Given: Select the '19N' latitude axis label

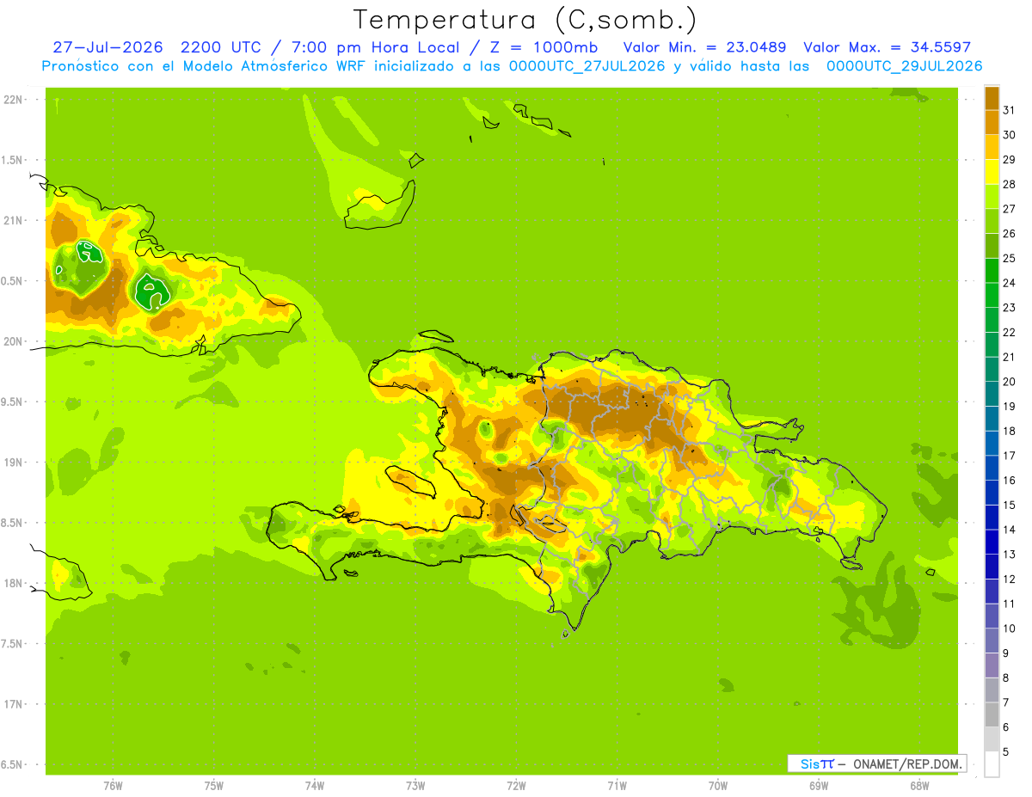Looking at the screenshot, I should 12,463.
